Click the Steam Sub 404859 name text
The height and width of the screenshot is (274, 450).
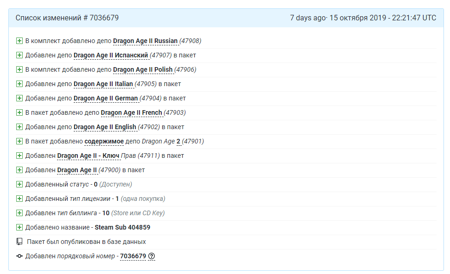pos(122,227)
